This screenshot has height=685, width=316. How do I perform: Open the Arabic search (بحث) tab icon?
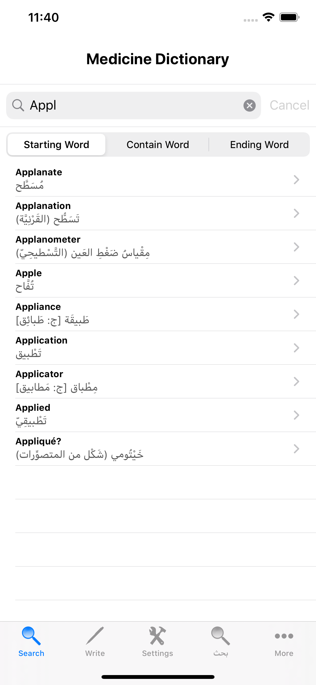(x=220, y=636)
